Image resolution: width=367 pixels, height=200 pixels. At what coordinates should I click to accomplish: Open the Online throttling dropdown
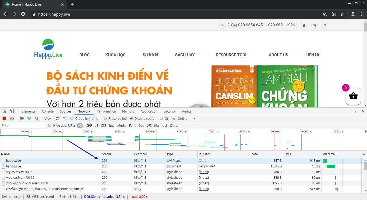pos(186,118)
